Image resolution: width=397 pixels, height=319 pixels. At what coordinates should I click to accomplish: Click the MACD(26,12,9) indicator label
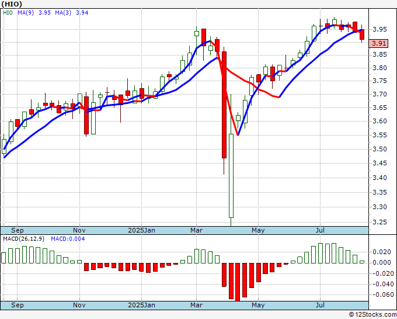pyautogui.click(x=23, y=239)
